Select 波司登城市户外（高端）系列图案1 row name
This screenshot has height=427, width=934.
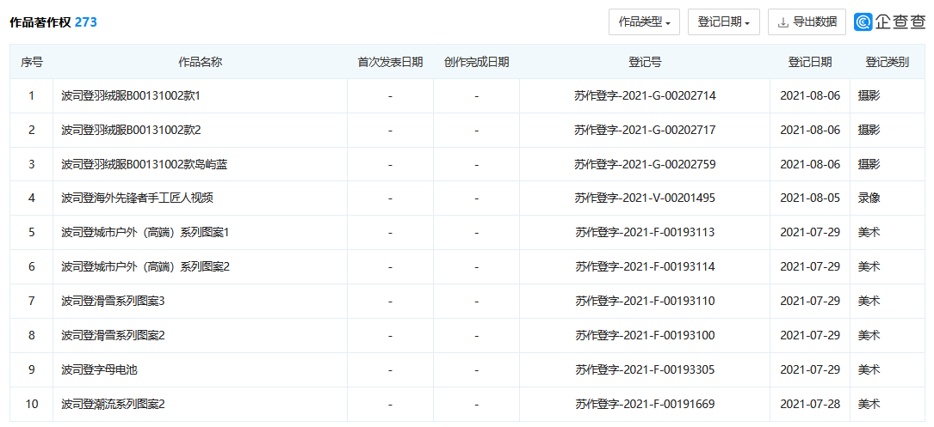145,233
